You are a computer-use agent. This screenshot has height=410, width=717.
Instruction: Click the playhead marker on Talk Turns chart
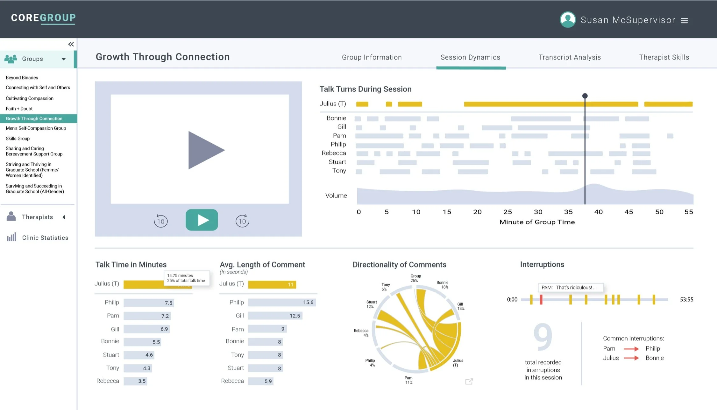585,95
